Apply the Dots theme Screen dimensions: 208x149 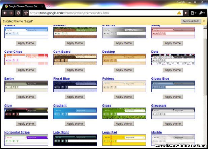point(173,70)
